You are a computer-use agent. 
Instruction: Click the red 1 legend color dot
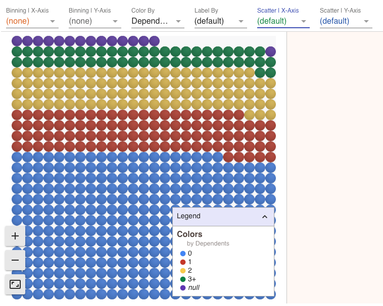pyautogui.click(x=182, y=262)
